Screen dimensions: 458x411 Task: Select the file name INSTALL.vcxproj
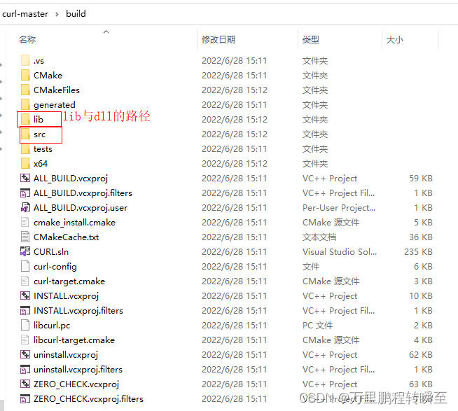(x=67, y=296)
